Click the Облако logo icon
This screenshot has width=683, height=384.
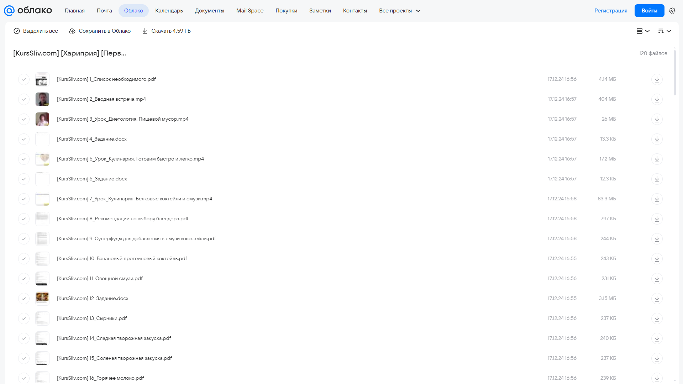point(9,11)
